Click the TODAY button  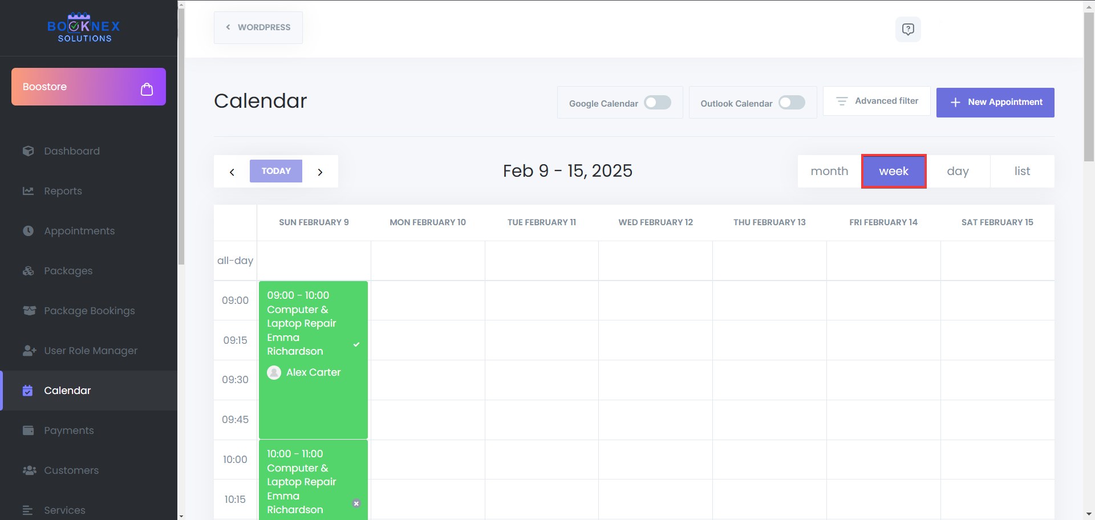click(276, 171)
